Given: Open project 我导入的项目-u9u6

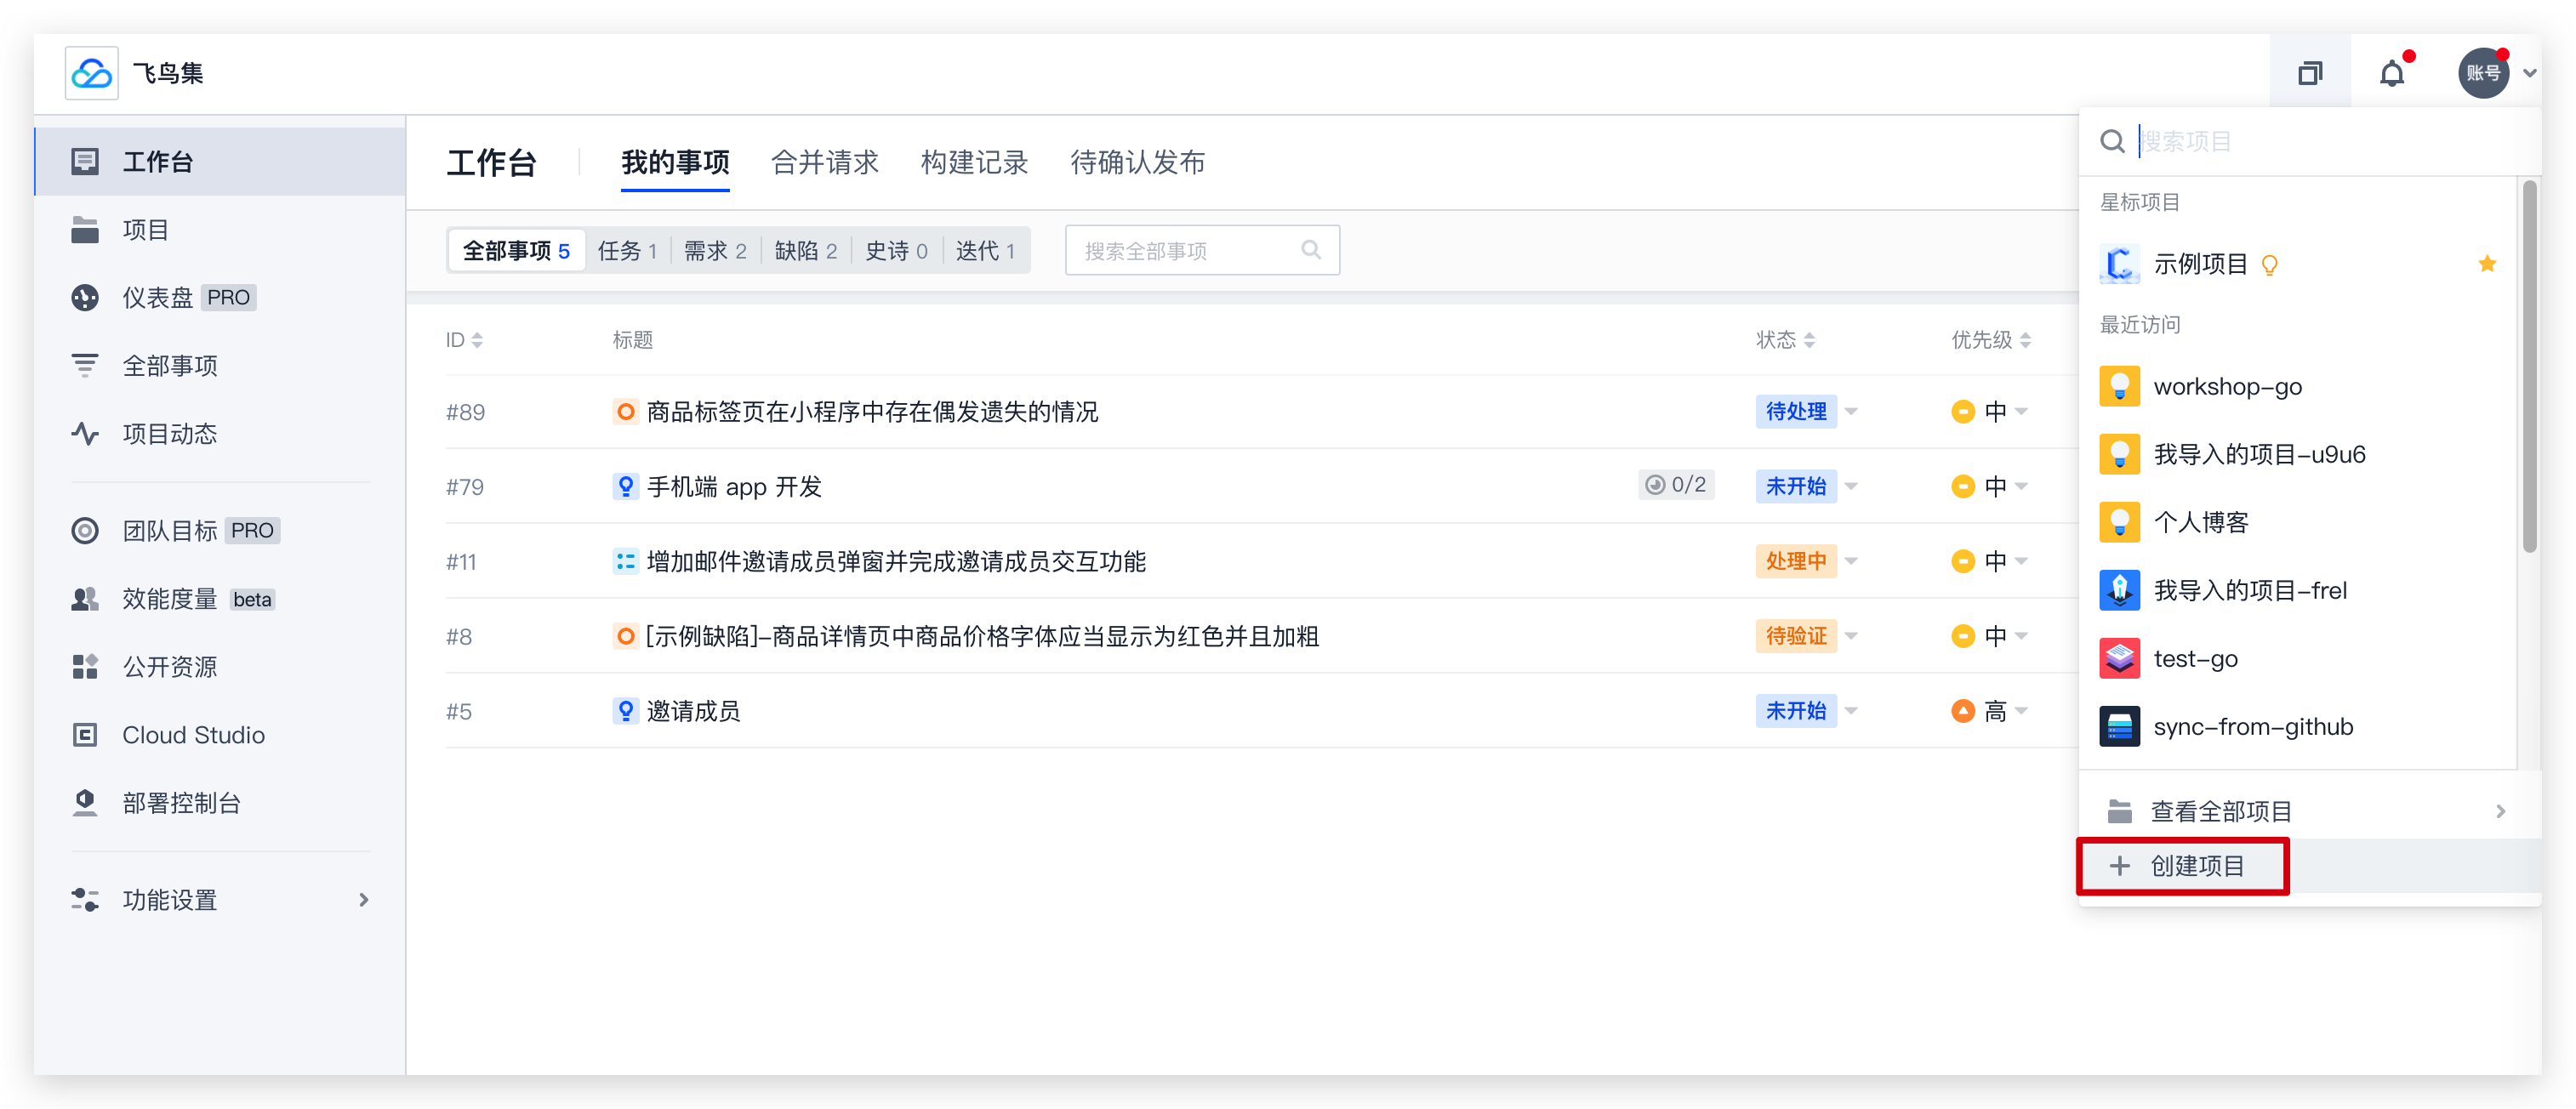Looking at the screenshot, I should click(2298, 454).
